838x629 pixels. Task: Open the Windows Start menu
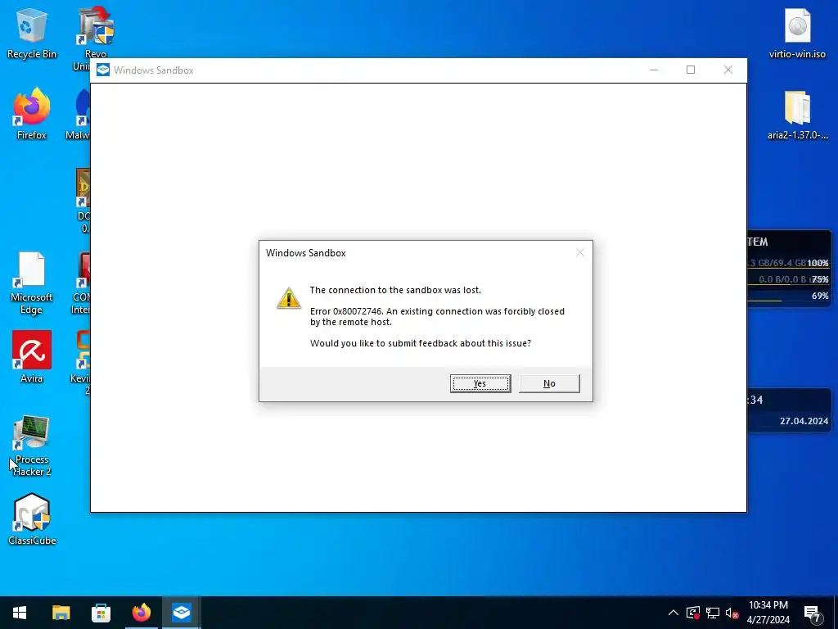(20, 613)
